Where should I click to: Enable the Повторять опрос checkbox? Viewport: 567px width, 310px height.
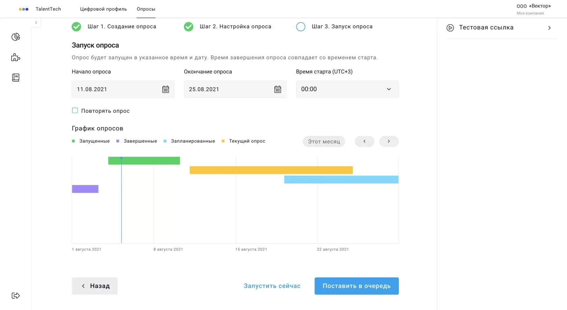point(75,111)
